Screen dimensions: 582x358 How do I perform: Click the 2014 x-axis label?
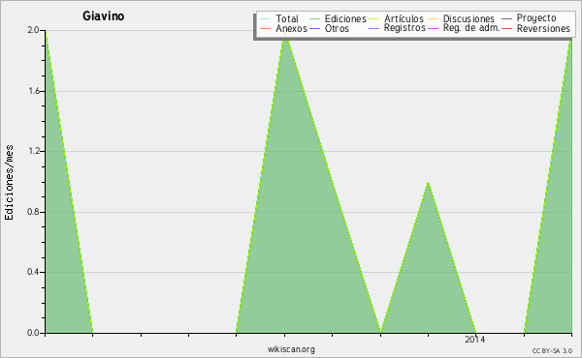[474, 339]
